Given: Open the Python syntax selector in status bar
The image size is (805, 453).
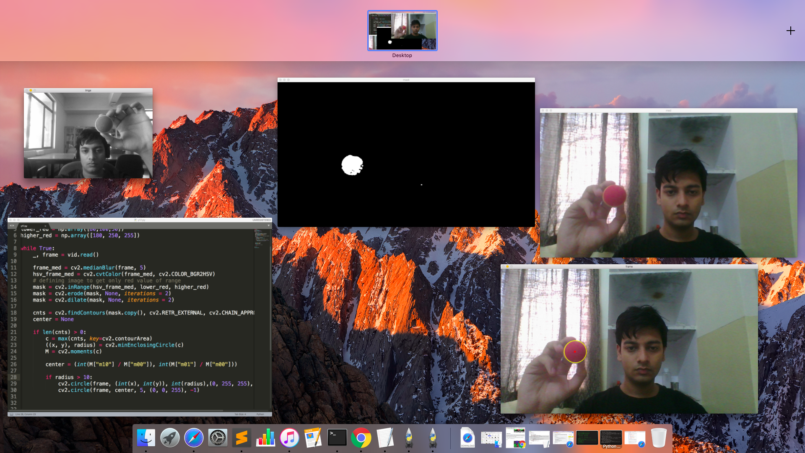Looking at the screenshot, I should (260, 414).
